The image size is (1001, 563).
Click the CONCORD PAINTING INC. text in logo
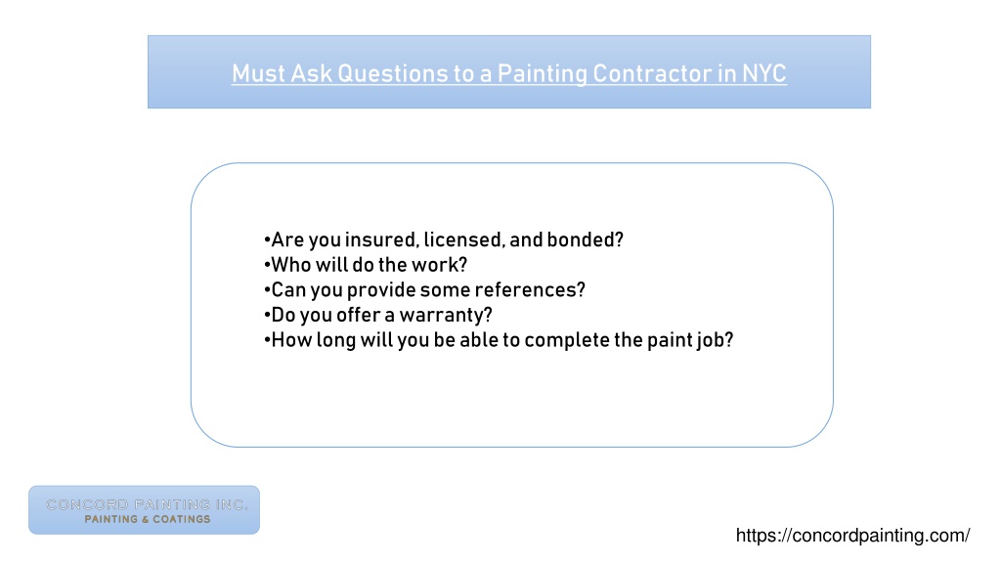[x=147, y=505]
